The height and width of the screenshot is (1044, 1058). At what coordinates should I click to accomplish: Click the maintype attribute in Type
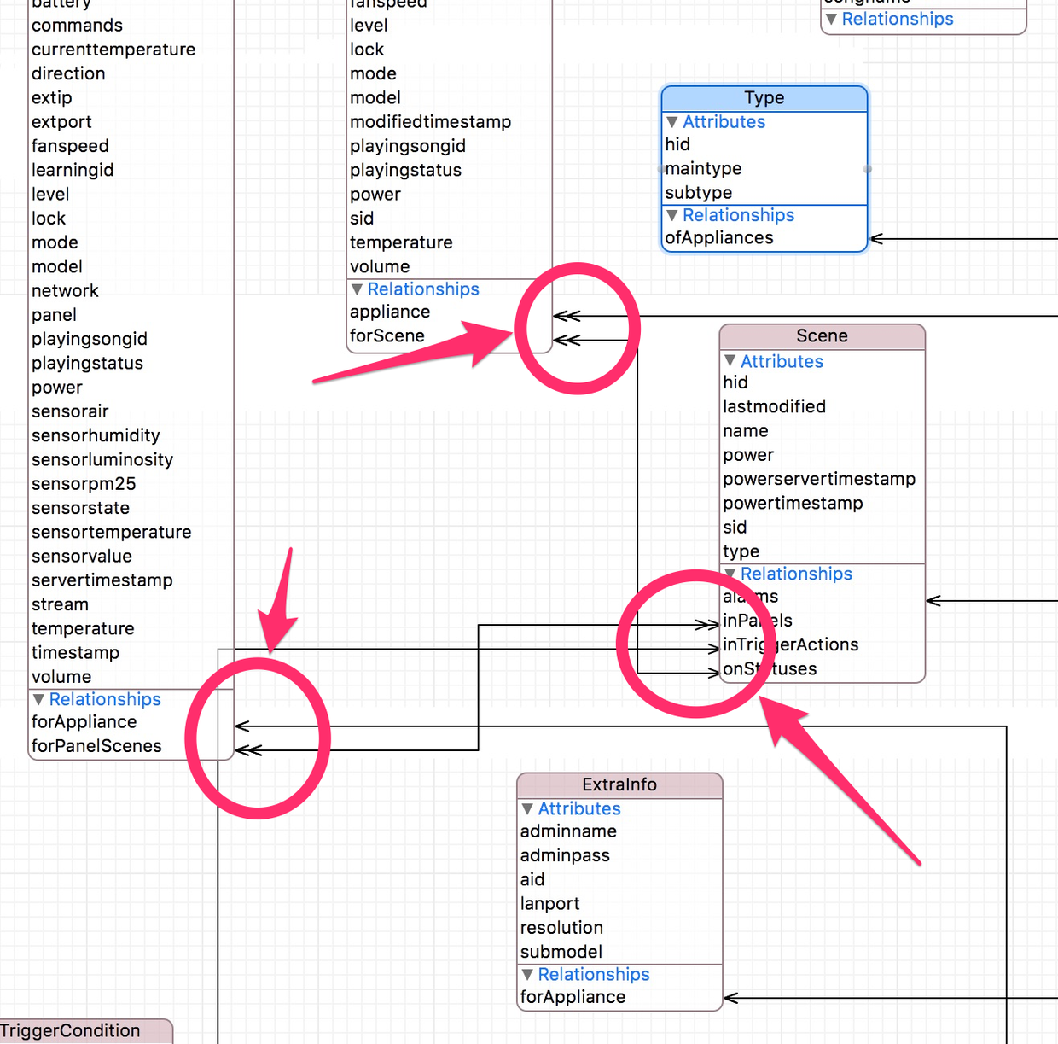[x=704, y=169]
